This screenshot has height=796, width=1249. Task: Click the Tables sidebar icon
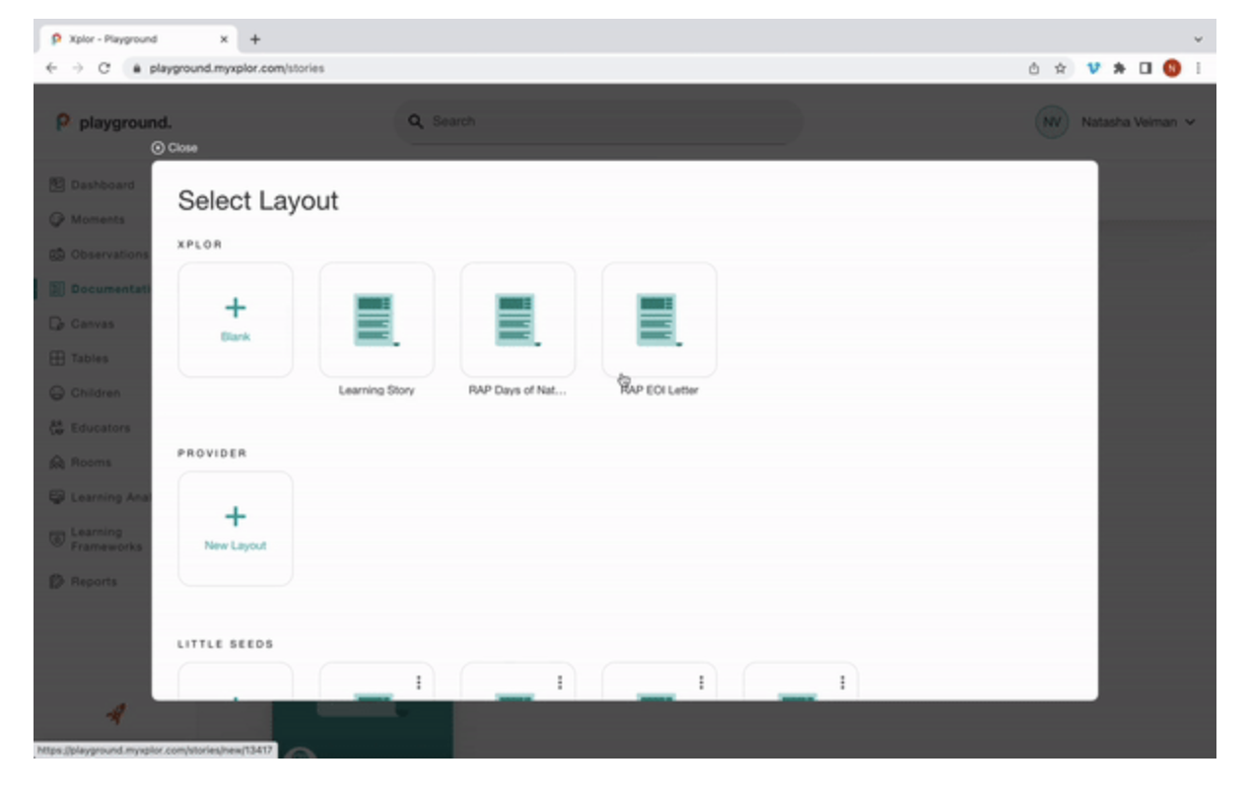click(56, 358)
